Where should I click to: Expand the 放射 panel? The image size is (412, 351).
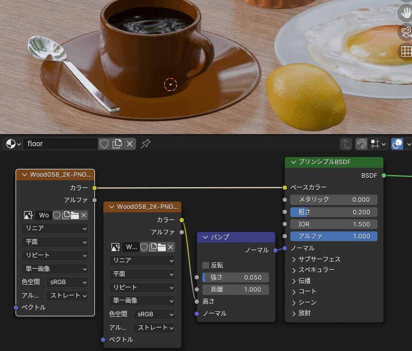click(301, 313)
